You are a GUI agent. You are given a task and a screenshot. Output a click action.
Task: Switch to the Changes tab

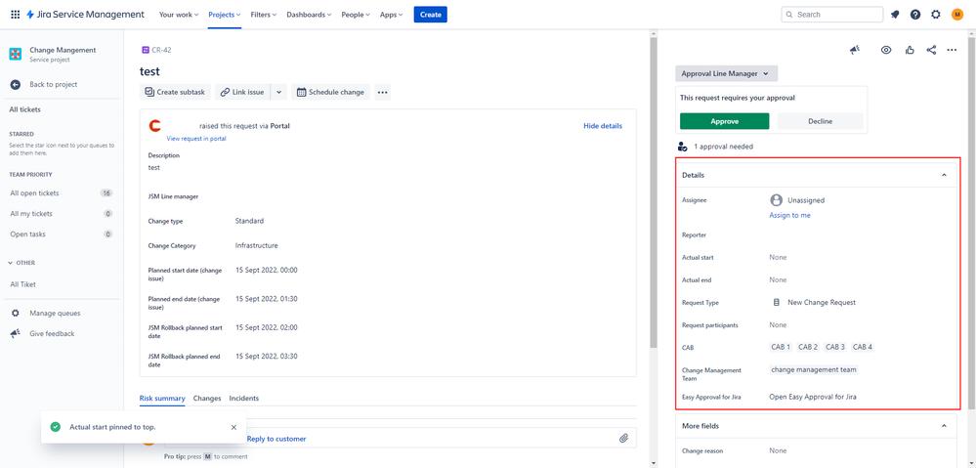click(x=207, y=399)
